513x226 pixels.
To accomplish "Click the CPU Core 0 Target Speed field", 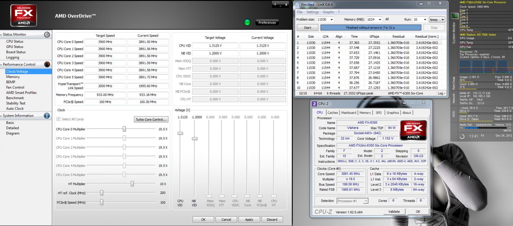I will 105,42.
